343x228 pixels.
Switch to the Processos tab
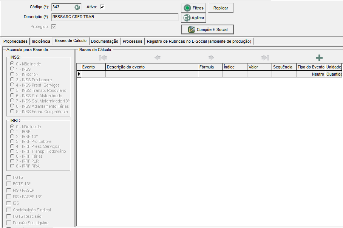[132, 41]
